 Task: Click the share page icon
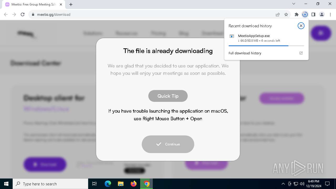point(278,14)
